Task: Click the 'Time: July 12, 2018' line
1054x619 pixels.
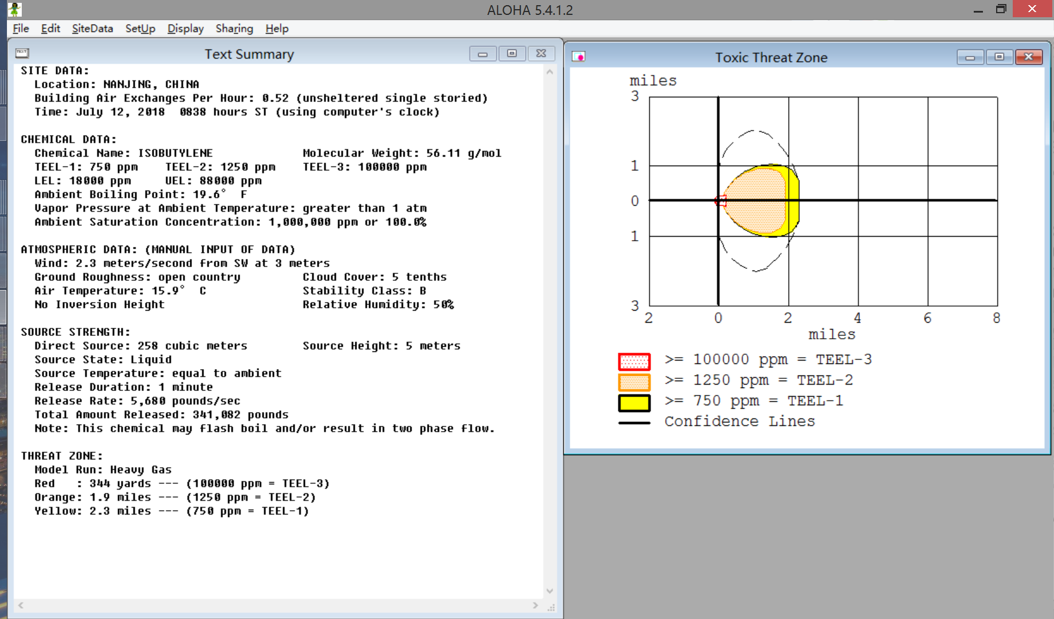Action: (237, 112)
